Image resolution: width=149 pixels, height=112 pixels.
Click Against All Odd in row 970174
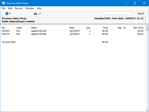coord(38,34)
